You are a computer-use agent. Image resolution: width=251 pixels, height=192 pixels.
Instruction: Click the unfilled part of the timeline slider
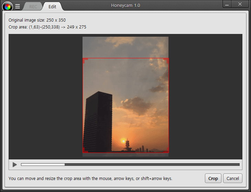(151, 165)
